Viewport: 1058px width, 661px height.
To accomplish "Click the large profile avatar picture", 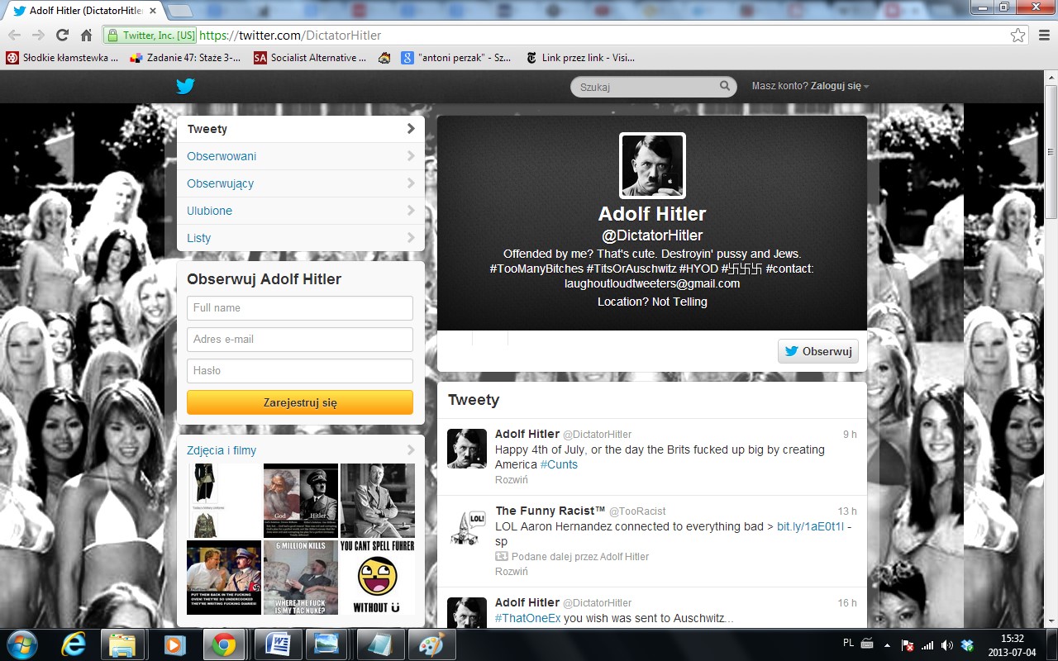I will coord(652,165).
